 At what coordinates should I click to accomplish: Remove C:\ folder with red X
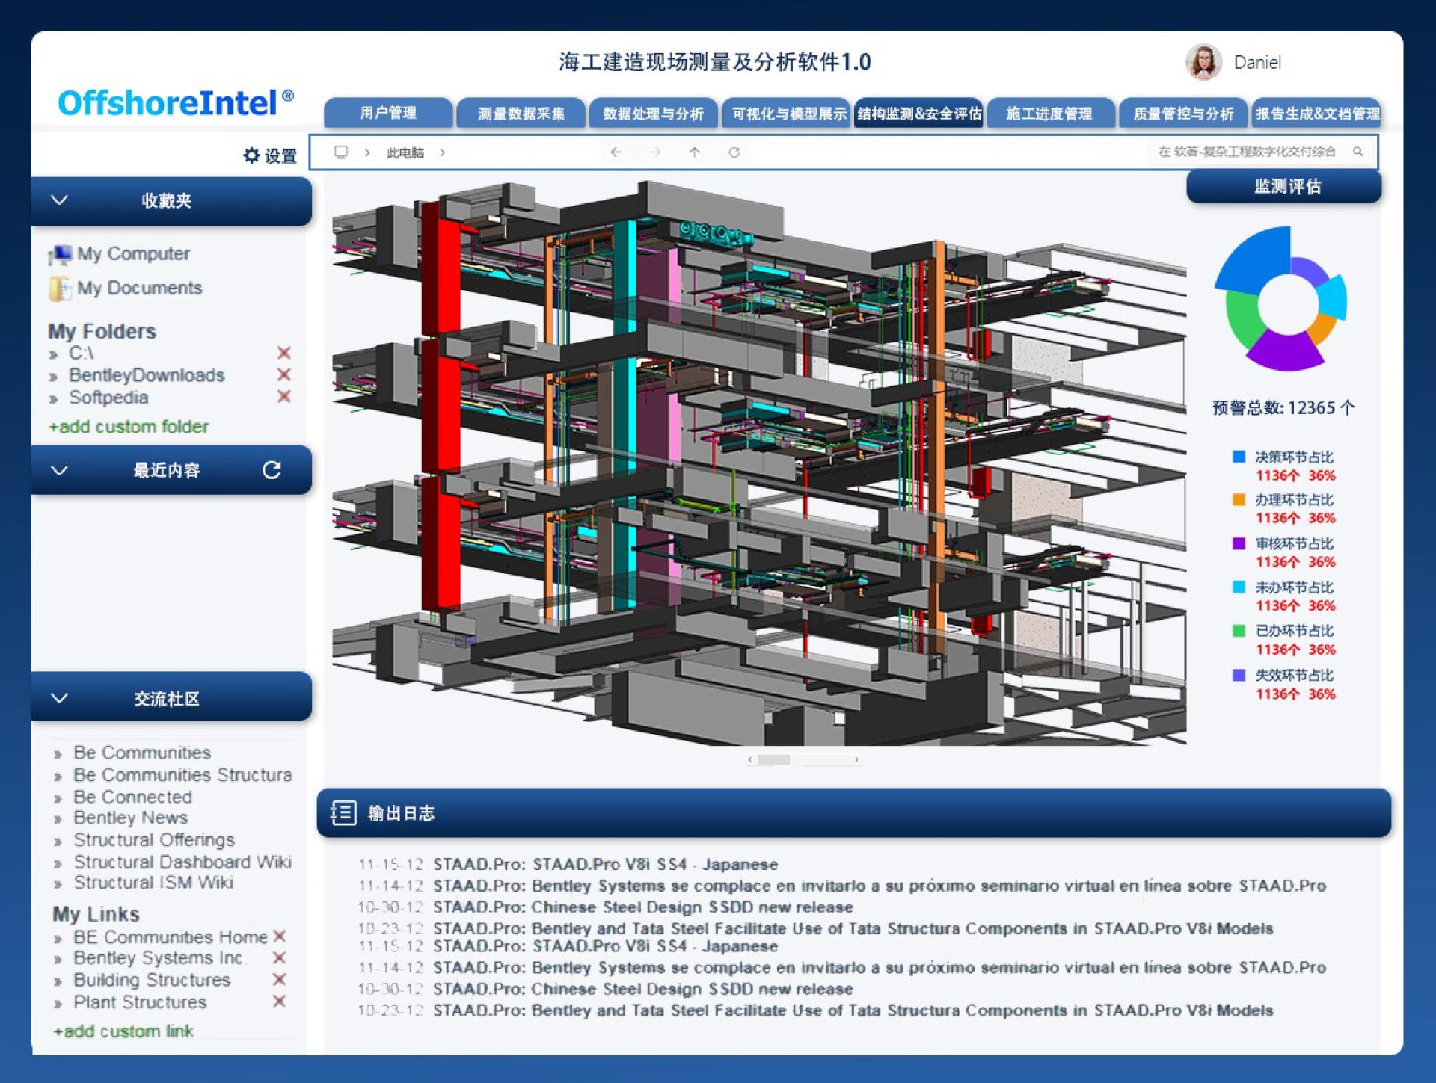pyautogui.click(x=283, y=353)
